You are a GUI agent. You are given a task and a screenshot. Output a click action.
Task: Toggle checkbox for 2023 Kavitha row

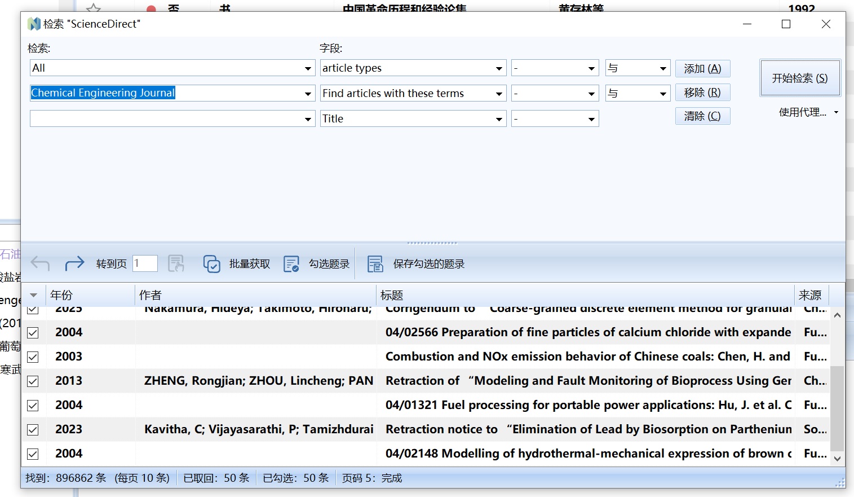pyautogui.click(x=33, y=430)
